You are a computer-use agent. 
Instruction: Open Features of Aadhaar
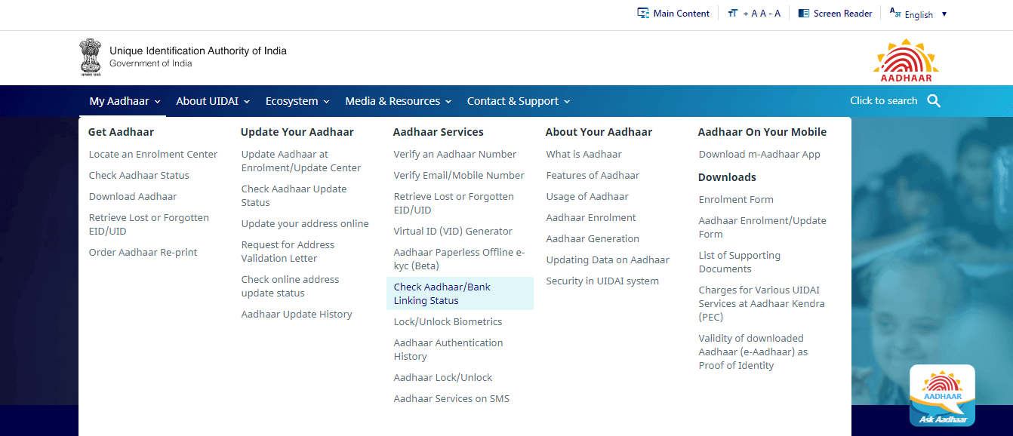(593, 175)
